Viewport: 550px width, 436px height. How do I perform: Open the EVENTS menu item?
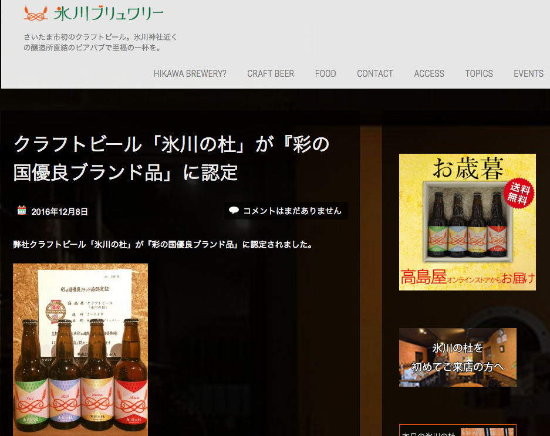pos(528,73)
